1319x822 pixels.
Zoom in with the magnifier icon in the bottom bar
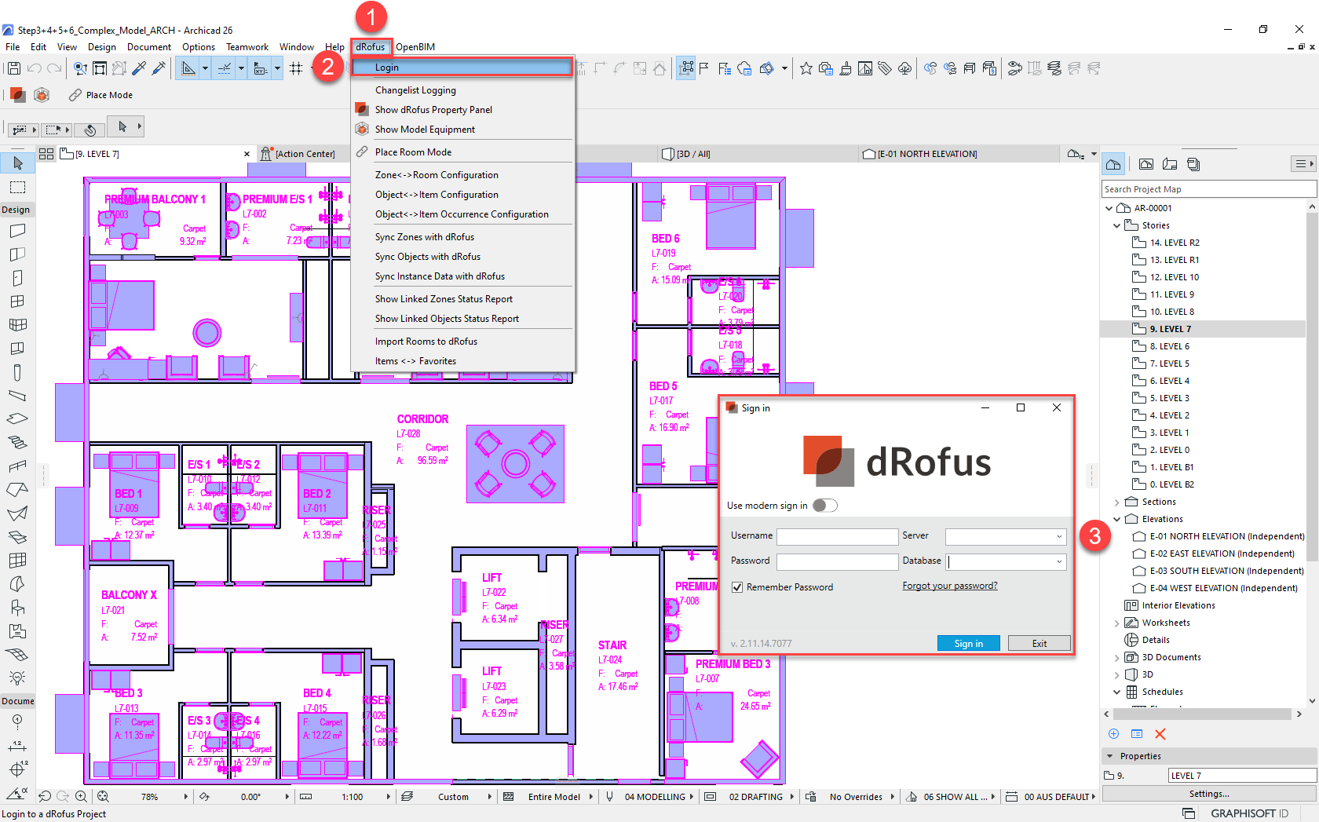click(x=82, y=796)
